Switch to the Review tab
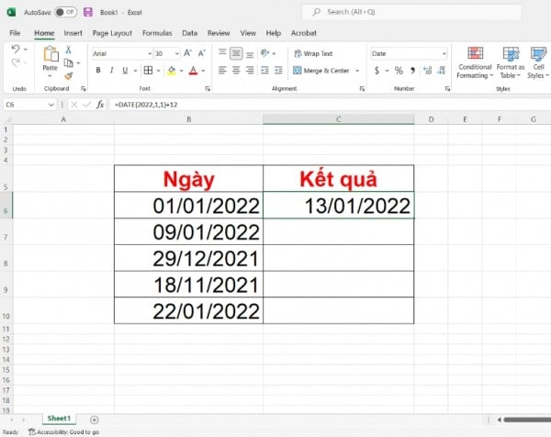 [219, 33]
